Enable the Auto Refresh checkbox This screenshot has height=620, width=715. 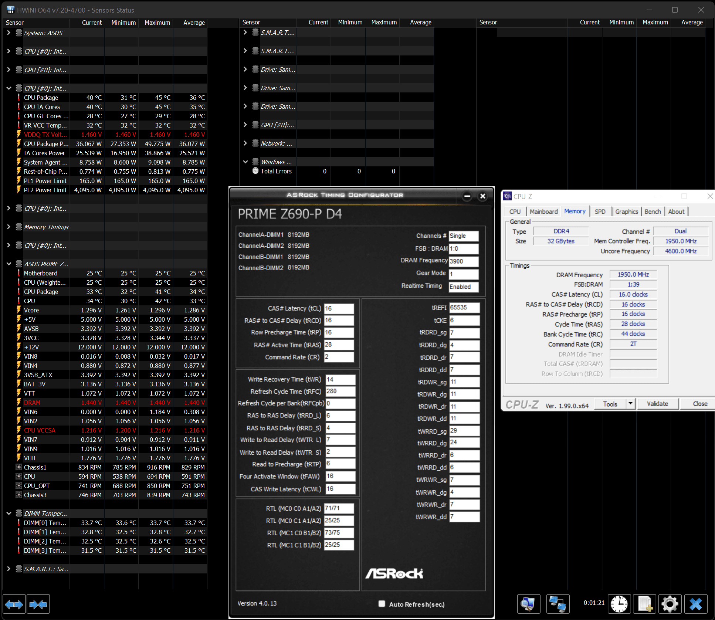coord(382,604)
